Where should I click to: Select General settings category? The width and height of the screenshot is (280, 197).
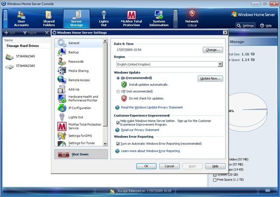79,43
